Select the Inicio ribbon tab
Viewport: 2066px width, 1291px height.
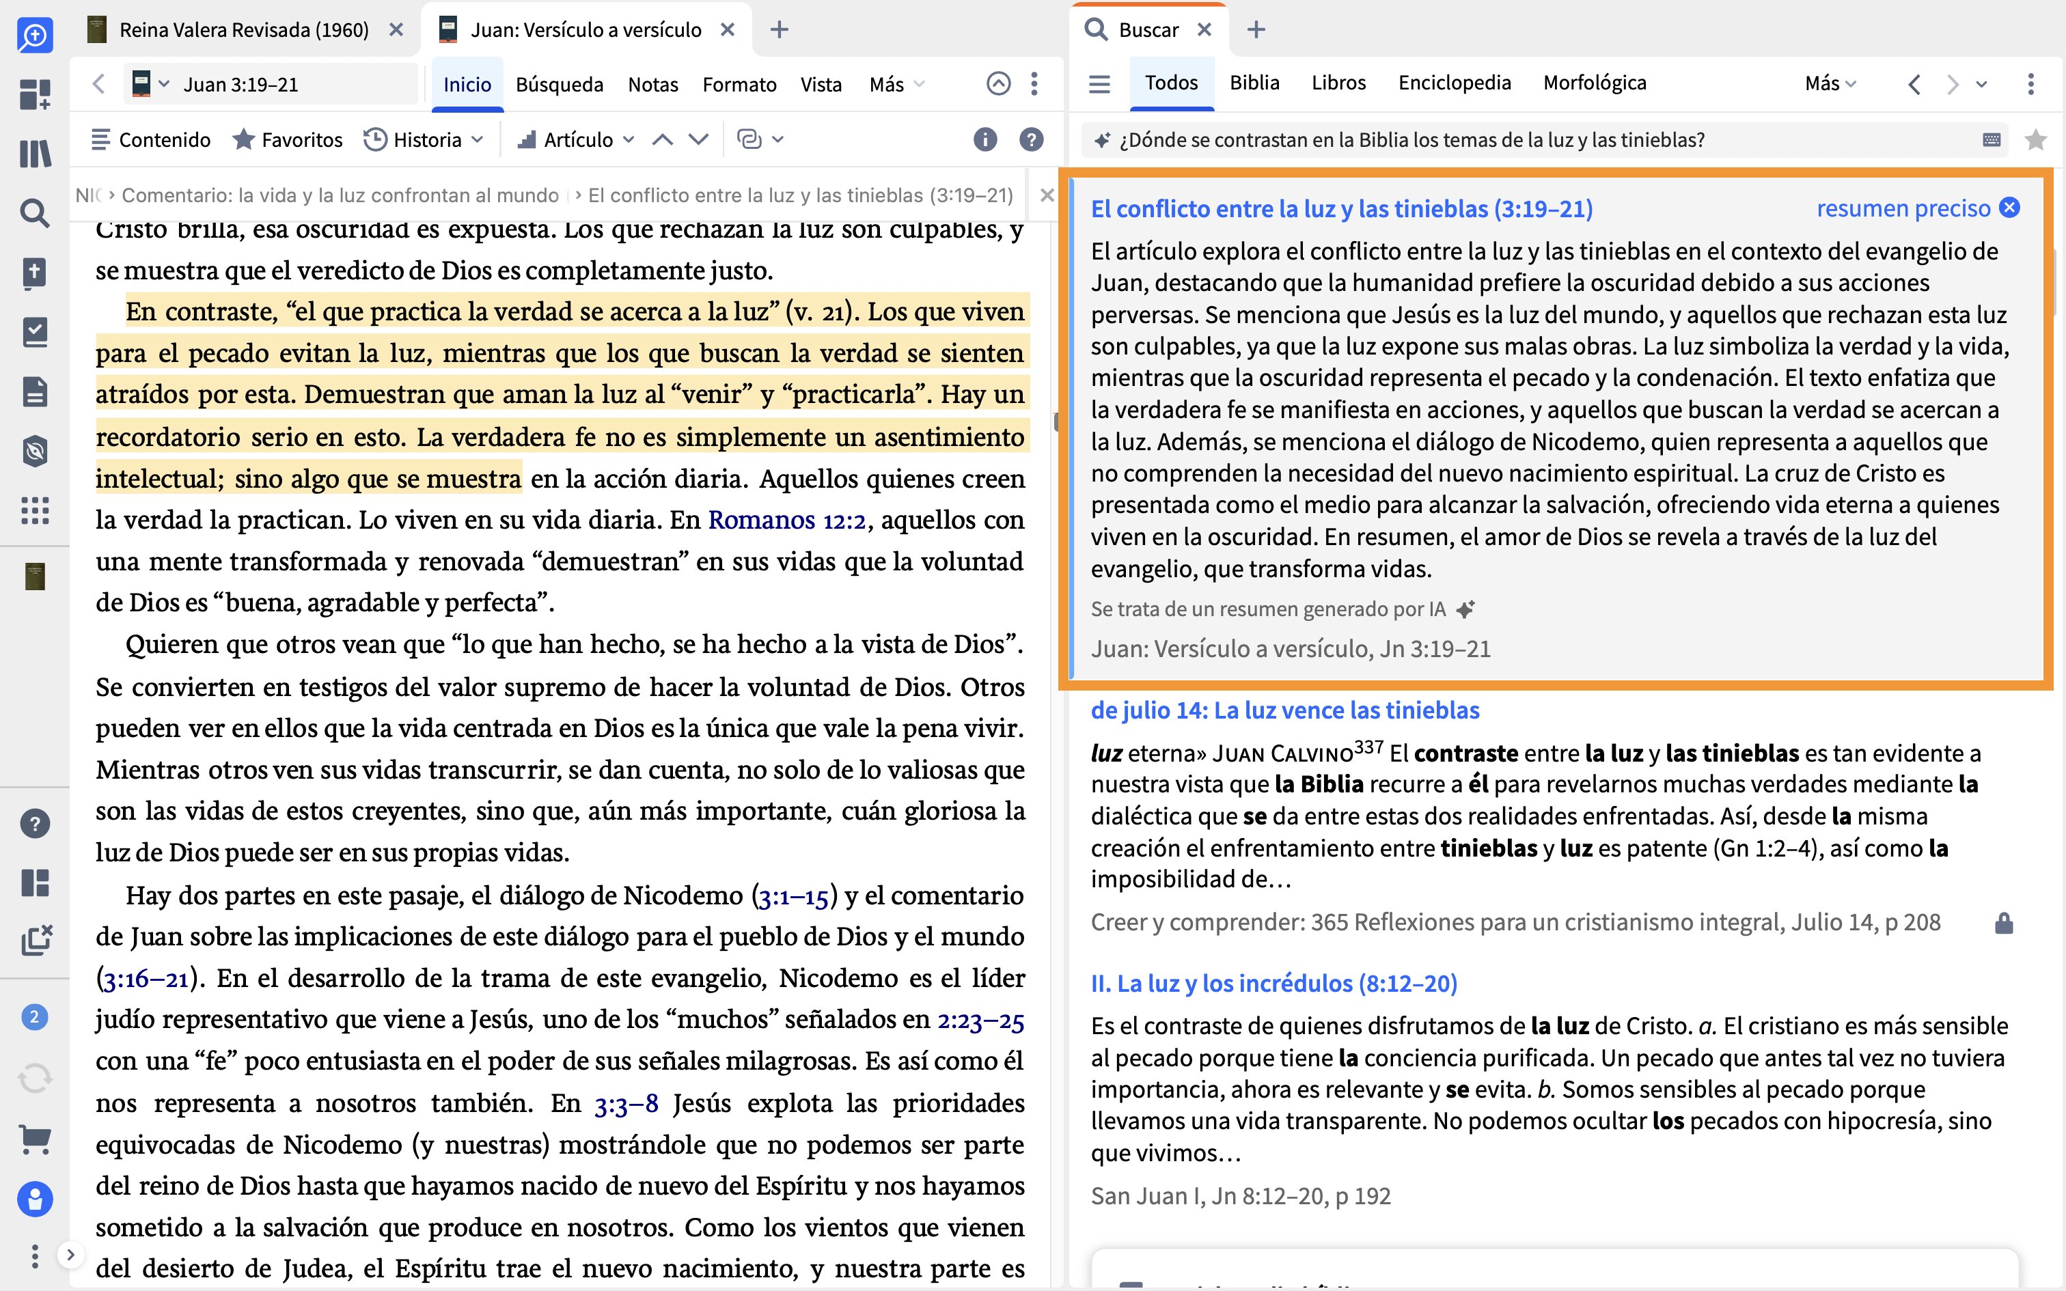tap(467, 85)
